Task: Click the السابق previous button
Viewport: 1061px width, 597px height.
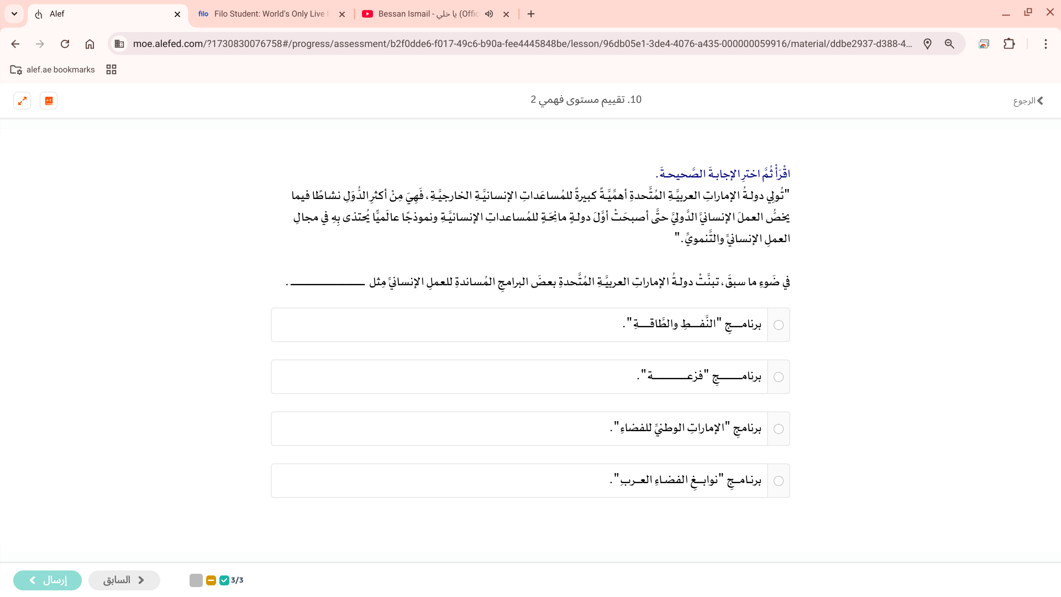Action: click(124, 580)
